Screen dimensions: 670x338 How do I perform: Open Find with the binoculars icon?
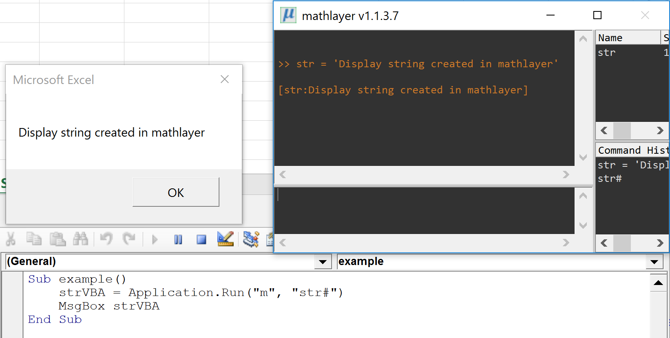[80, 239]
